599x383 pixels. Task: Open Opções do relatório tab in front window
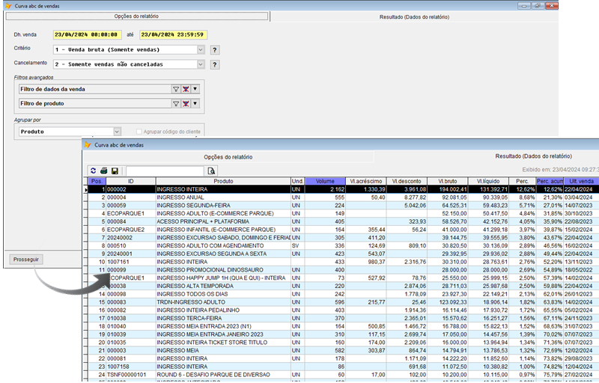228,157
